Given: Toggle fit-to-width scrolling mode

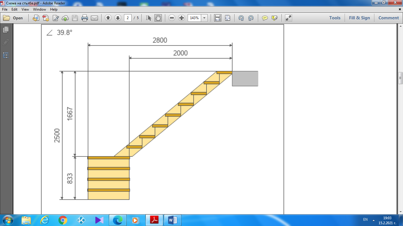Looking at the screenshot, I should coord(218,18).
